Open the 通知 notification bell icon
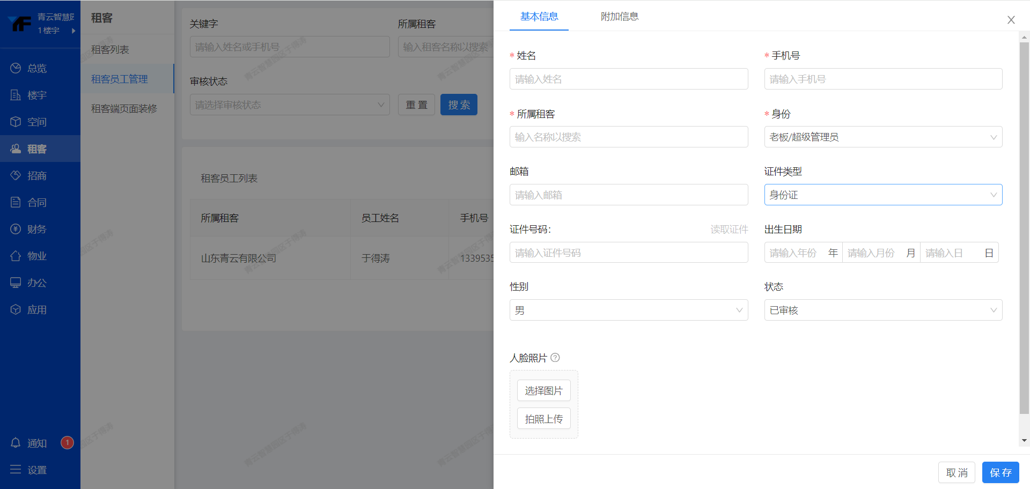The width and height of the screenshot is (1030, 489). pos(16,443)
